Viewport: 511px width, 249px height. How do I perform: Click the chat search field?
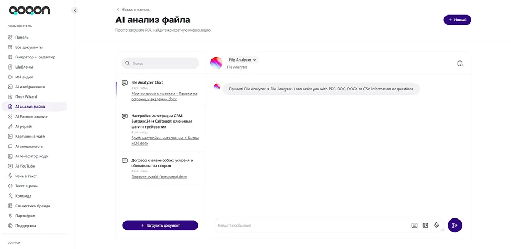click(x=160, y=63)
